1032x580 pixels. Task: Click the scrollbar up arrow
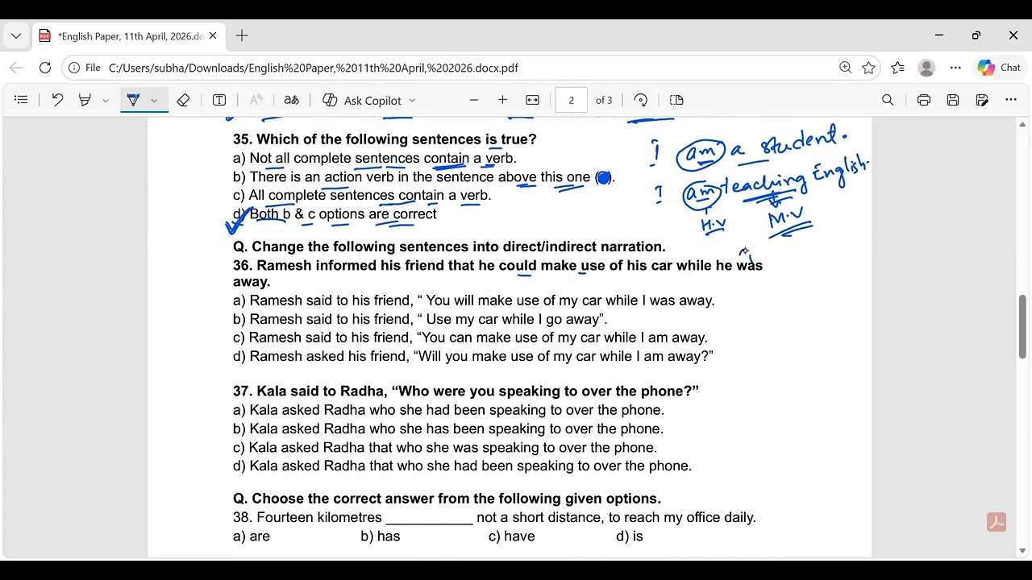(x=1023, y=126)
